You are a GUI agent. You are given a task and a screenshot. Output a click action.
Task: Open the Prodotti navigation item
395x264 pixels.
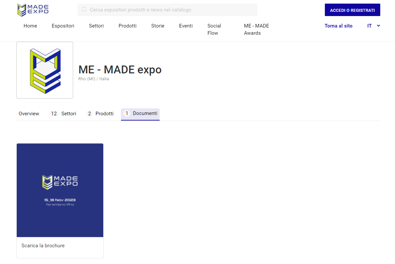128,26
